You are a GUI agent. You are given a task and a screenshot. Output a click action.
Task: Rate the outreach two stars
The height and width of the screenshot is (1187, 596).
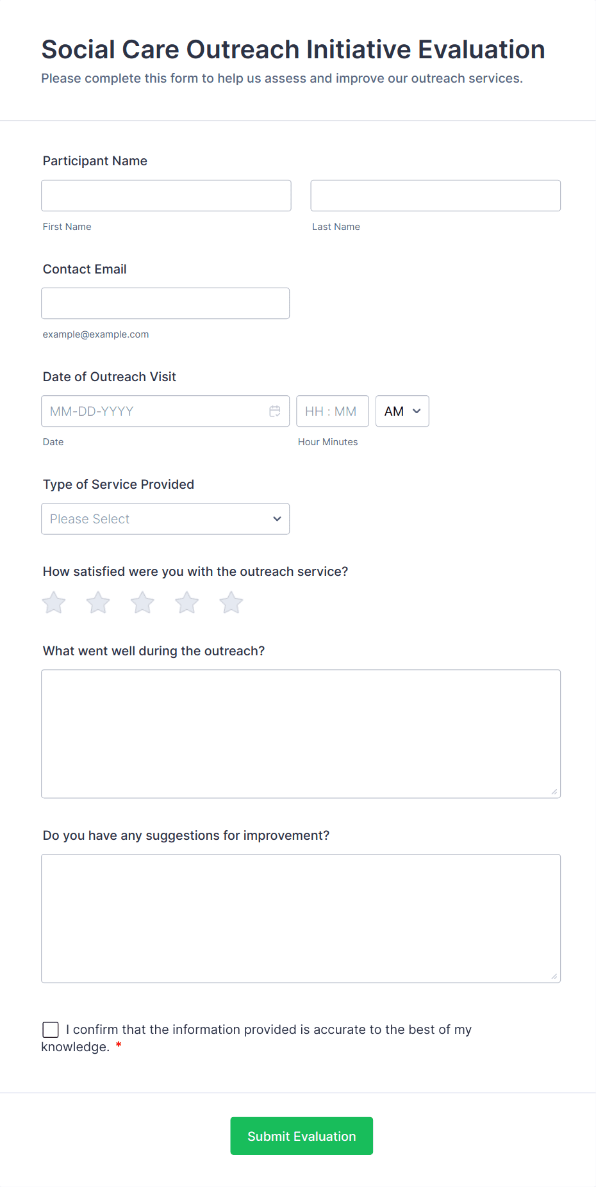pyautogui.click(x=98, y=603)
